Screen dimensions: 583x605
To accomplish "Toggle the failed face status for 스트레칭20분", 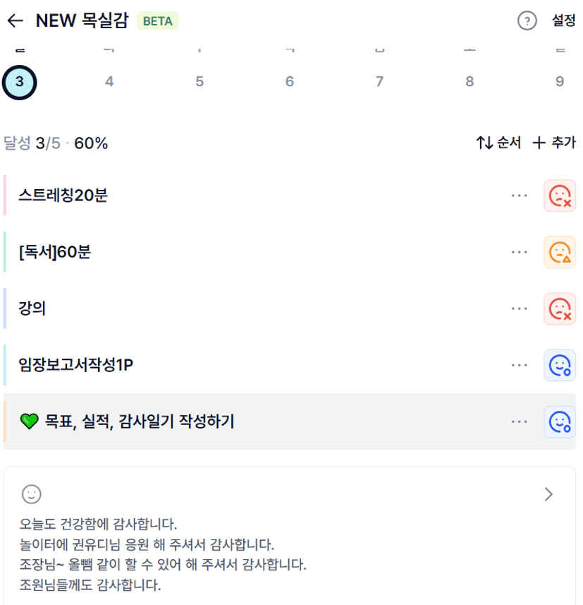I will click(x=560, y=196).
